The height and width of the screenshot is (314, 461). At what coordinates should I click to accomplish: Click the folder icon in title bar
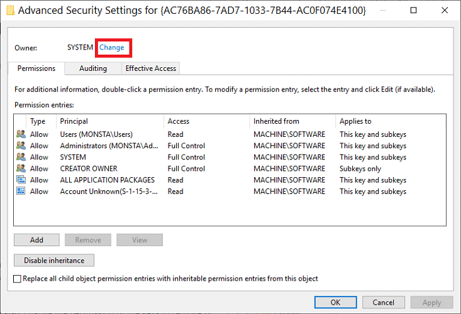click(10, 10)
